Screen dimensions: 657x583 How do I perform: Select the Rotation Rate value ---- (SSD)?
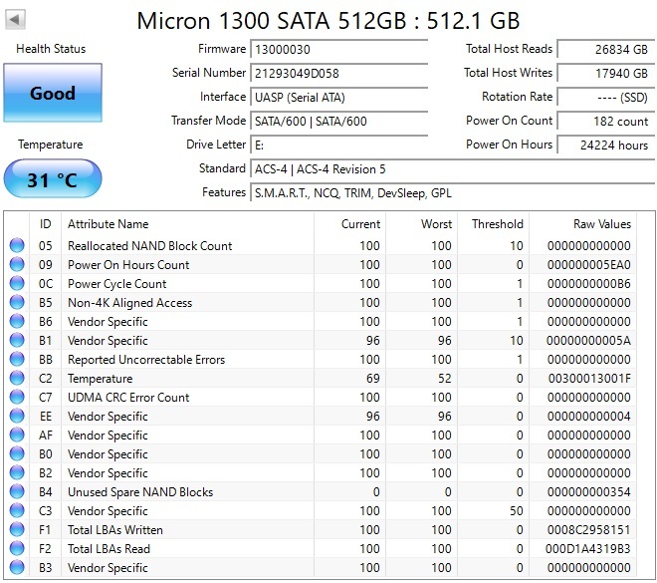click(x=606, y=97)
